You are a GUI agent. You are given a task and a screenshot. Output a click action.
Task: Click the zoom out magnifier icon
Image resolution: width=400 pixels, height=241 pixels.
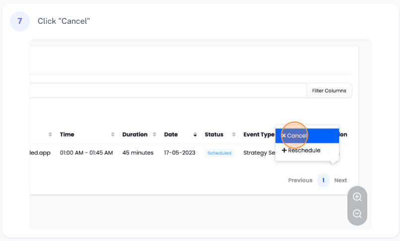pos(357,214)
